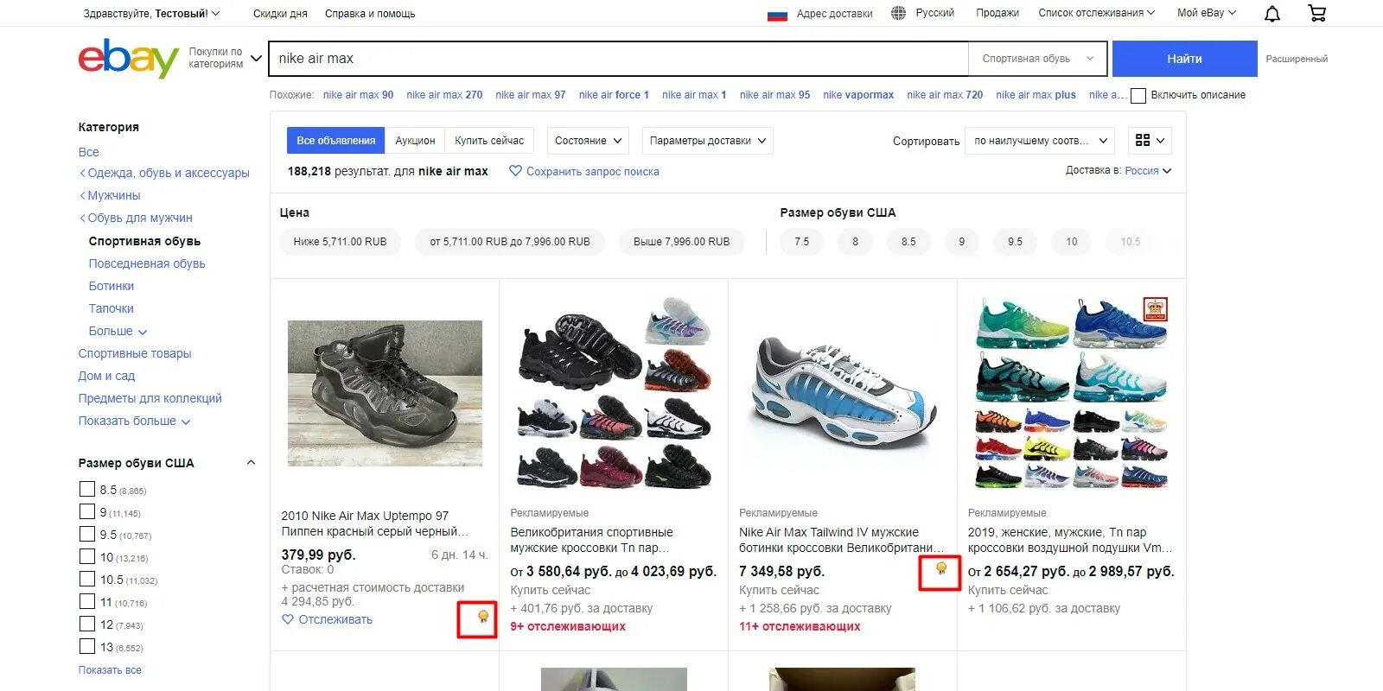The image size is (1383, 691).
Task: Click the related search nike vapormax
Action: [858, 95]
